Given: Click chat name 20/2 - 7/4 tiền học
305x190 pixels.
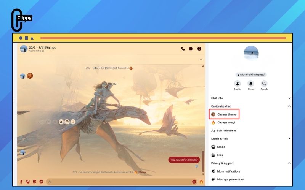Looking at the screenshot, I should pos(42,47).
